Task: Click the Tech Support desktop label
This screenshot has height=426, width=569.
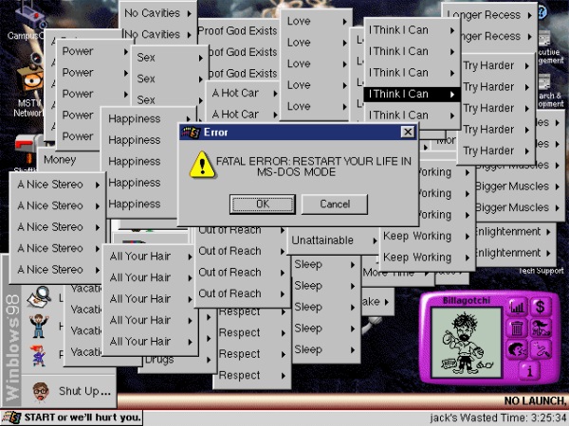Action: coord(541,271)
